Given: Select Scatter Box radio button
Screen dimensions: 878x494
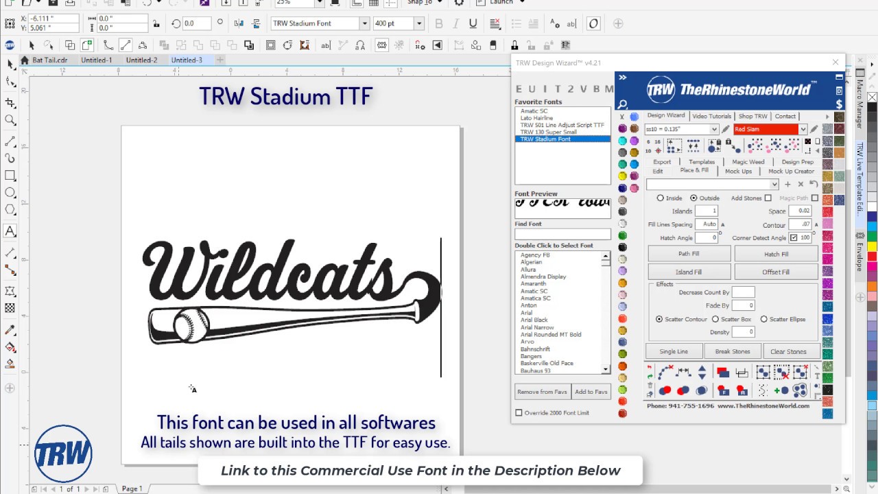Looking at the screenshot, I should tap(715, 319).
